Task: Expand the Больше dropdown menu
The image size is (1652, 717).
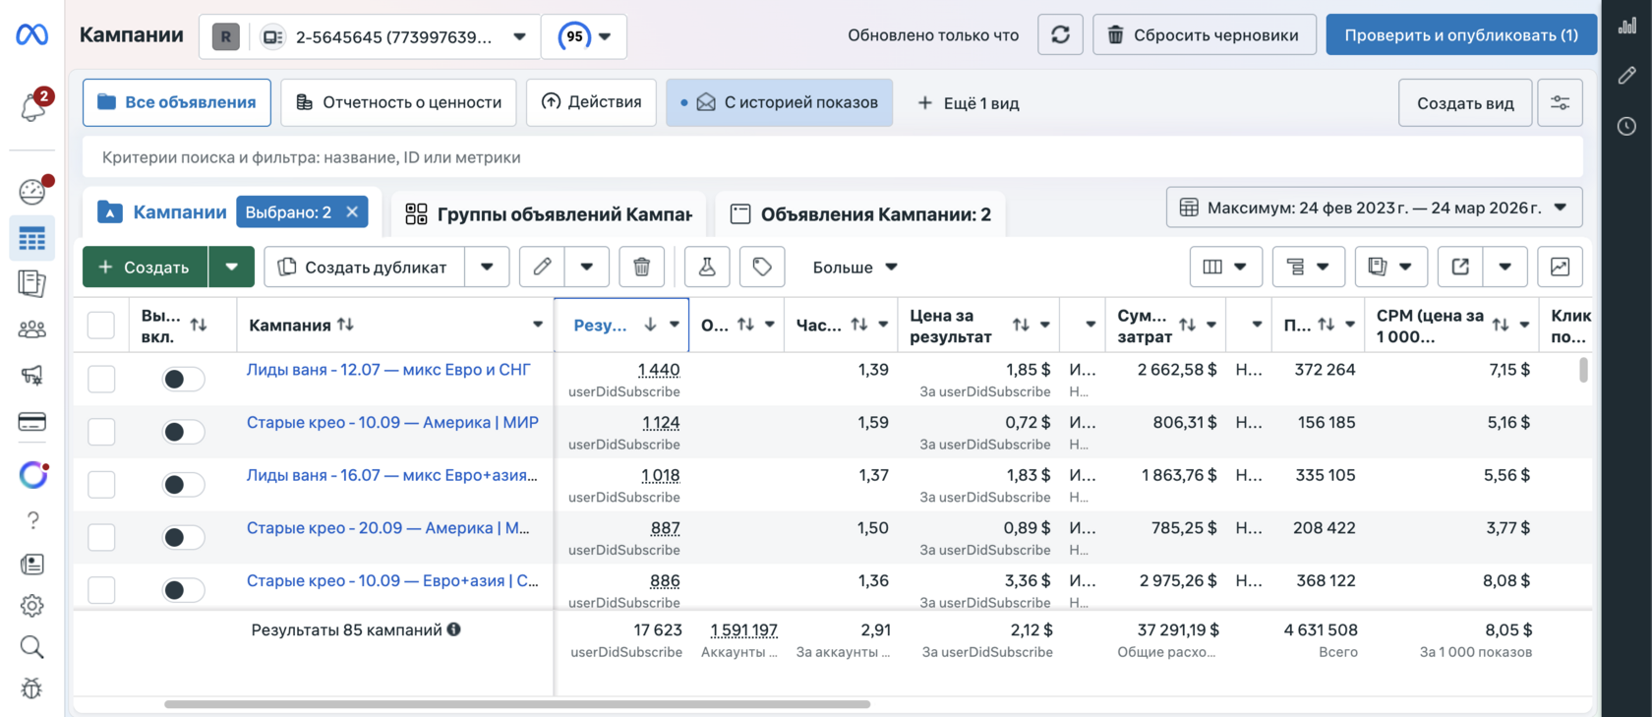Action: pyautogui.click(x=855, y=267)
